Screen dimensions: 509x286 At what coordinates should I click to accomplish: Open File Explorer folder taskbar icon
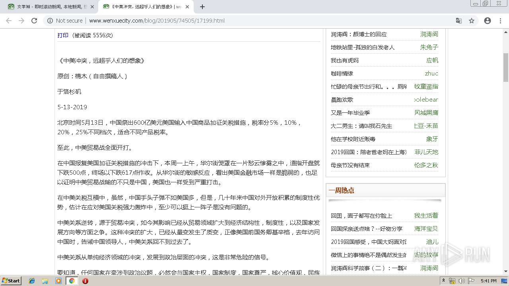point(45,281)
